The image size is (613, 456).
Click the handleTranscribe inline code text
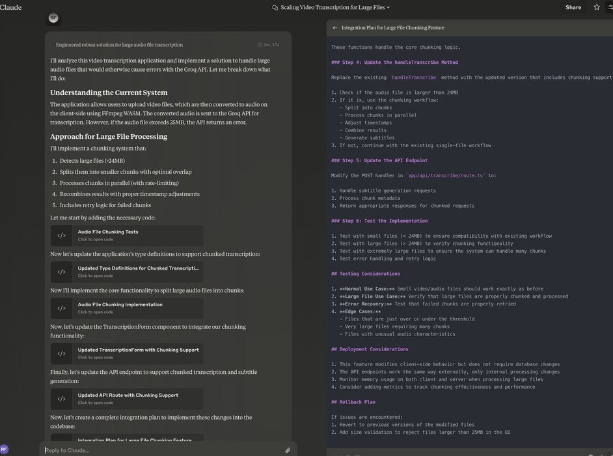coord(414,78)
